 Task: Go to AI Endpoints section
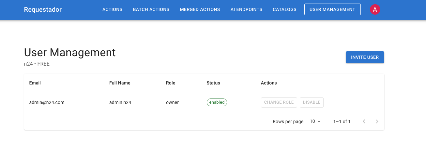(x=246, y=10)
